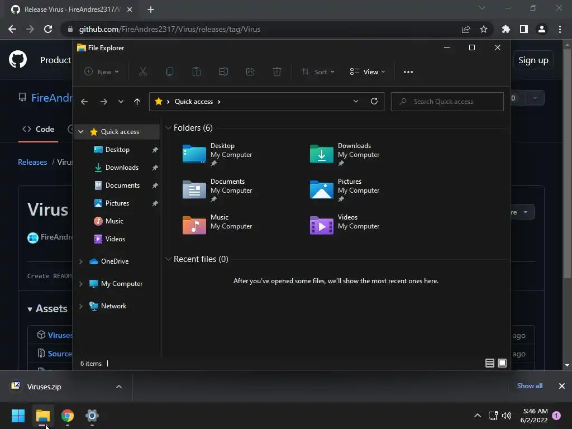Select Pictures in the navigation pane
Viewport: 572px width, 429px height.
click(117, 203)
